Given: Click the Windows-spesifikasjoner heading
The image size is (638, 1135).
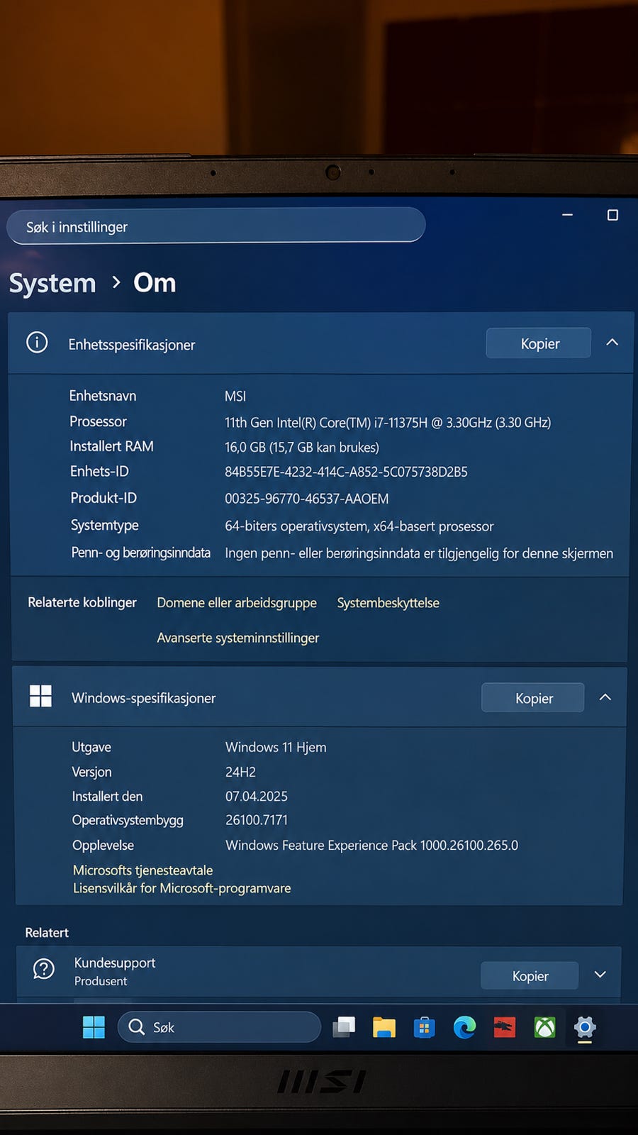Looking at the screenshot, I should (143, 698).
